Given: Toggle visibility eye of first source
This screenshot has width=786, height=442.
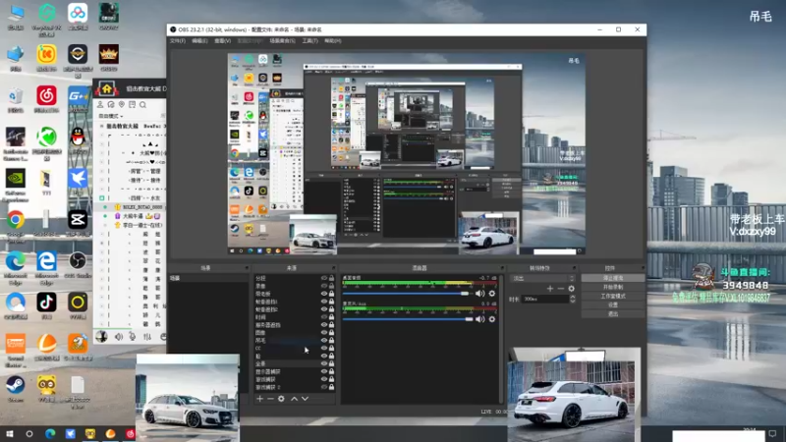Looking at the screenshot, I should pyautogui.click(x=324, y=278).
